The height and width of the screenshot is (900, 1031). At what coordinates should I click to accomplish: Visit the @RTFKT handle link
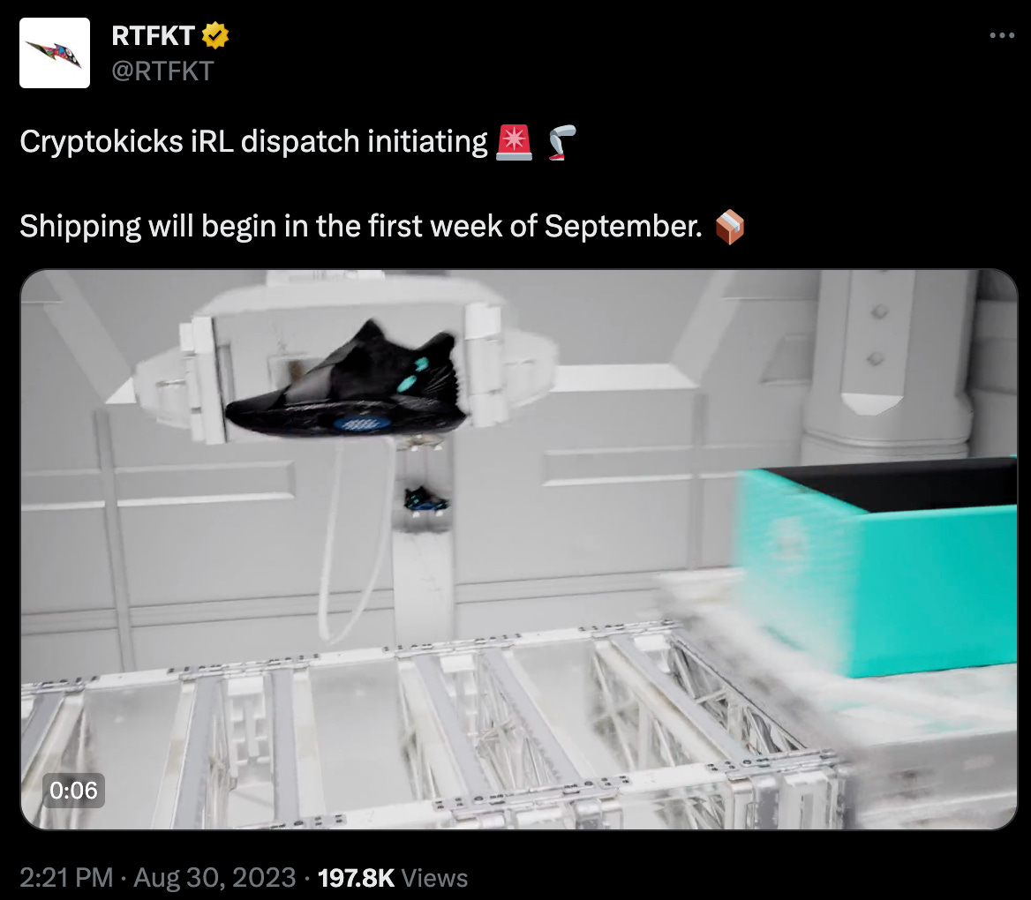pyautogui.click(x=162, y=71)
